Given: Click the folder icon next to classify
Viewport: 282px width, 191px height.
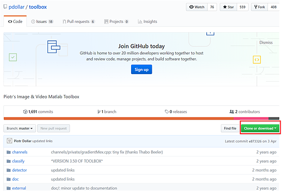Looking at the screenshot, I should tap(8, 161).
